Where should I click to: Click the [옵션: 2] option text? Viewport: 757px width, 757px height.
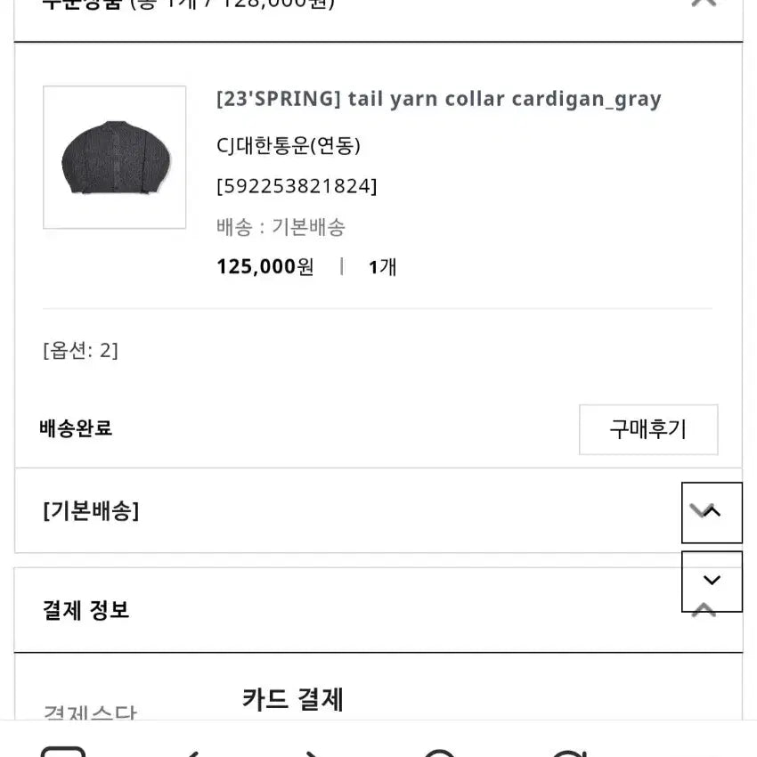(80, 350)
